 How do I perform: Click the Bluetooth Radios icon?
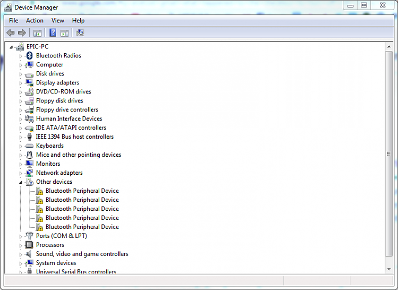pos(29,55)
